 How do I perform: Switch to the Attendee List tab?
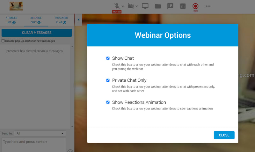(x=11, y=20)
